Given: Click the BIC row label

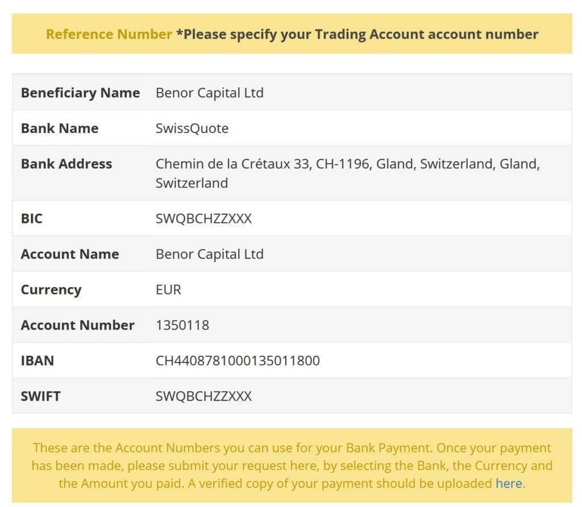Looking at the screenshot, I should (x=32, y=218).
